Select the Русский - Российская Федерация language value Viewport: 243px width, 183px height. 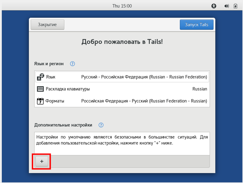point(144,77)
